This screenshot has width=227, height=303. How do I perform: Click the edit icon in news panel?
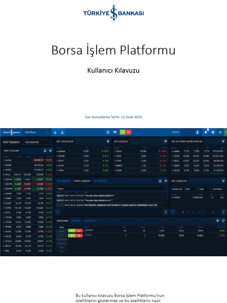166,181
